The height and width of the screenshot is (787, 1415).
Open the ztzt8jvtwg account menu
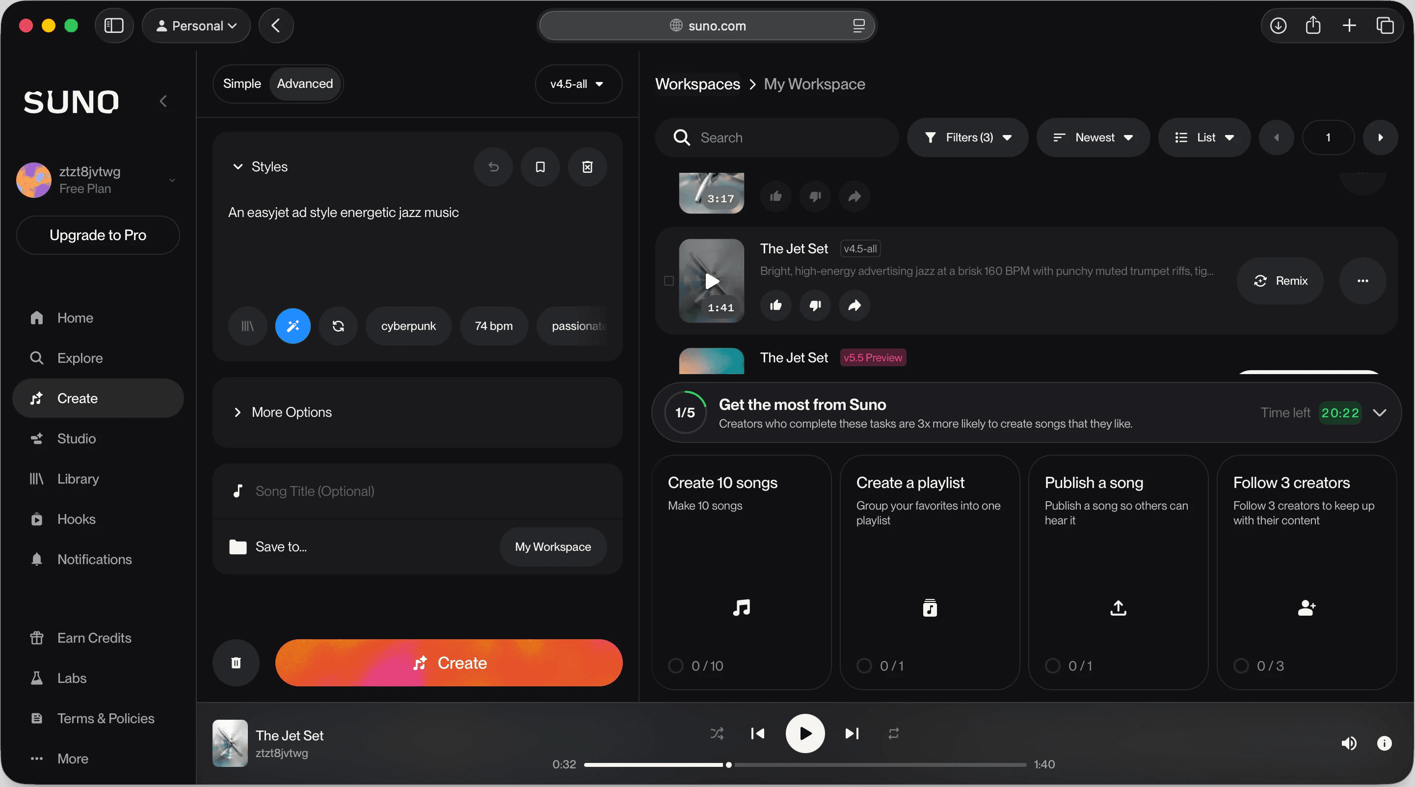pyautogui.click(x=98, y=180)
